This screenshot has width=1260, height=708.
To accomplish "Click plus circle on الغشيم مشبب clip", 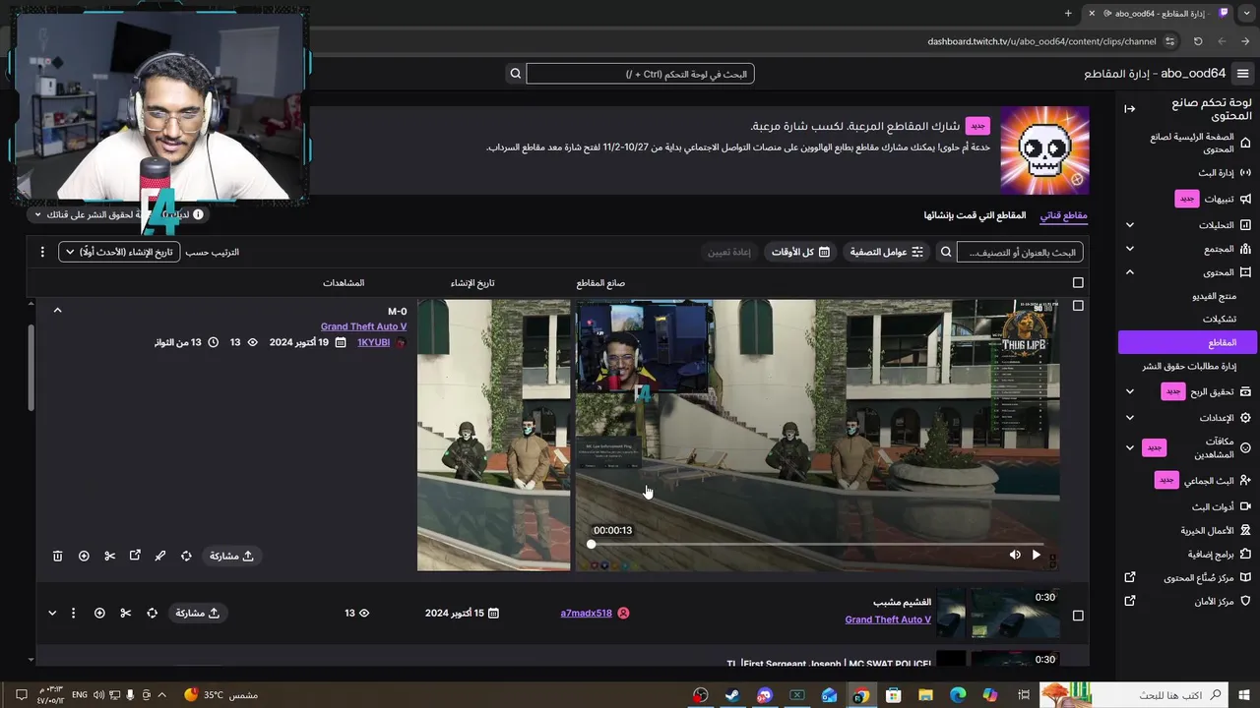I will coord(99,613).
